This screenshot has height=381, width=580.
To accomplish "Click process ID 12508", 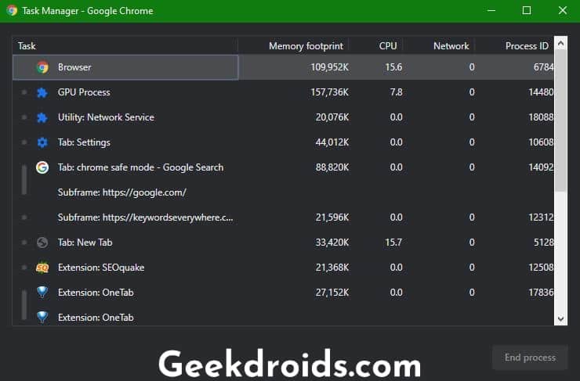I will click(541, 268).
